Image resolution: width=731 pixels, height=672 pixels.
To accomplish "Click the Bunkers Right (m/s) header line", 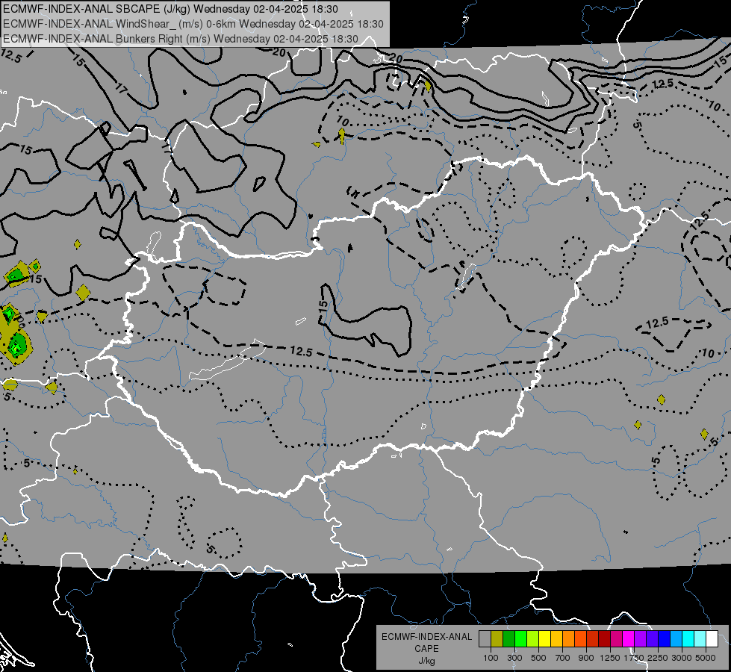I will (181, 39).
